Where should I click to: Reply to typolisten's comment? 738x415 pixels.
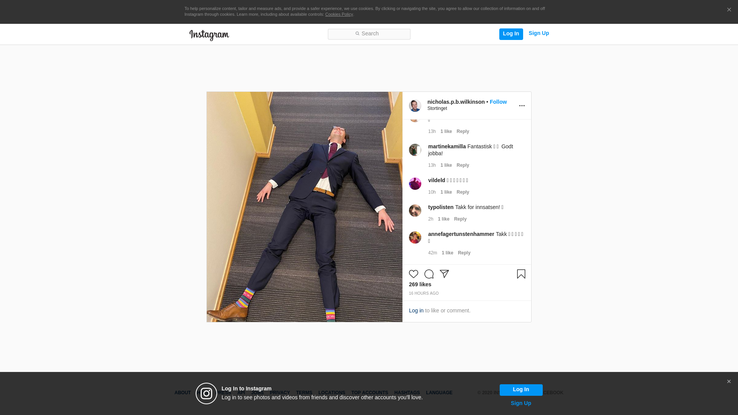coord(460,219)
